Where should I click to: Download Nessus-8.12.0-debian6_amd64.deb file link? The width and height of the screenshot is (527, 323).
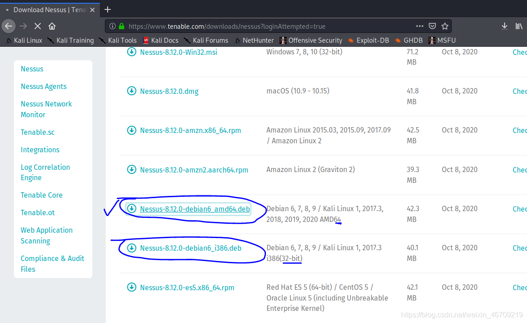[x=195, y=209]
